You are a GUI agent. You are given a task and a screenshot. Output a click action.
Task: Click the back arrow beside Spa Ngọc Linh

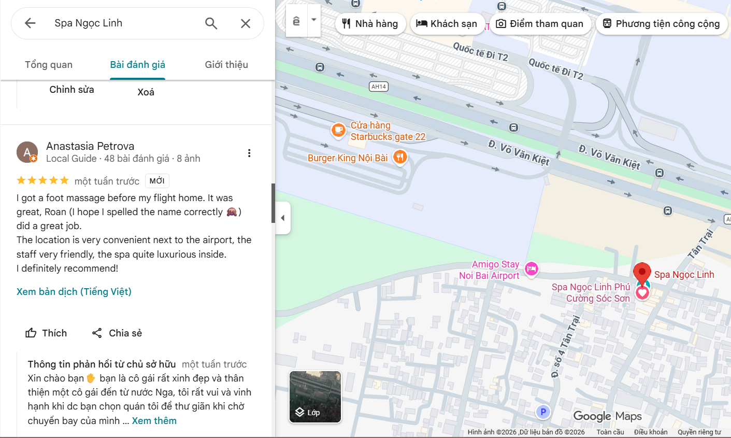point(30,23)
